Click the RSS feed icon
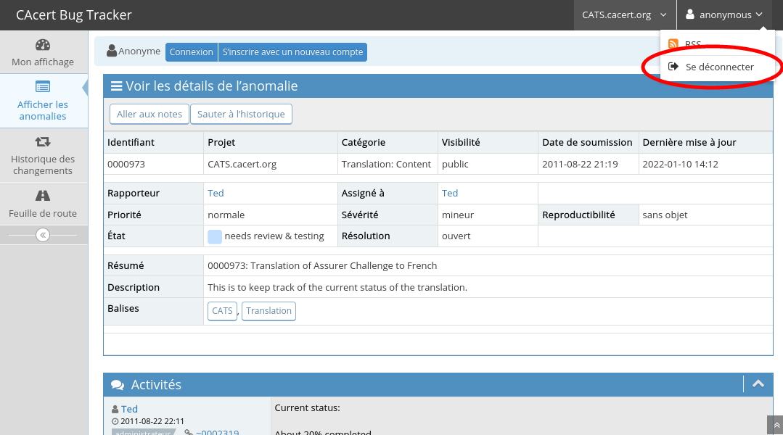The width and height of the screenshot is (783, 435). [673, 44]
